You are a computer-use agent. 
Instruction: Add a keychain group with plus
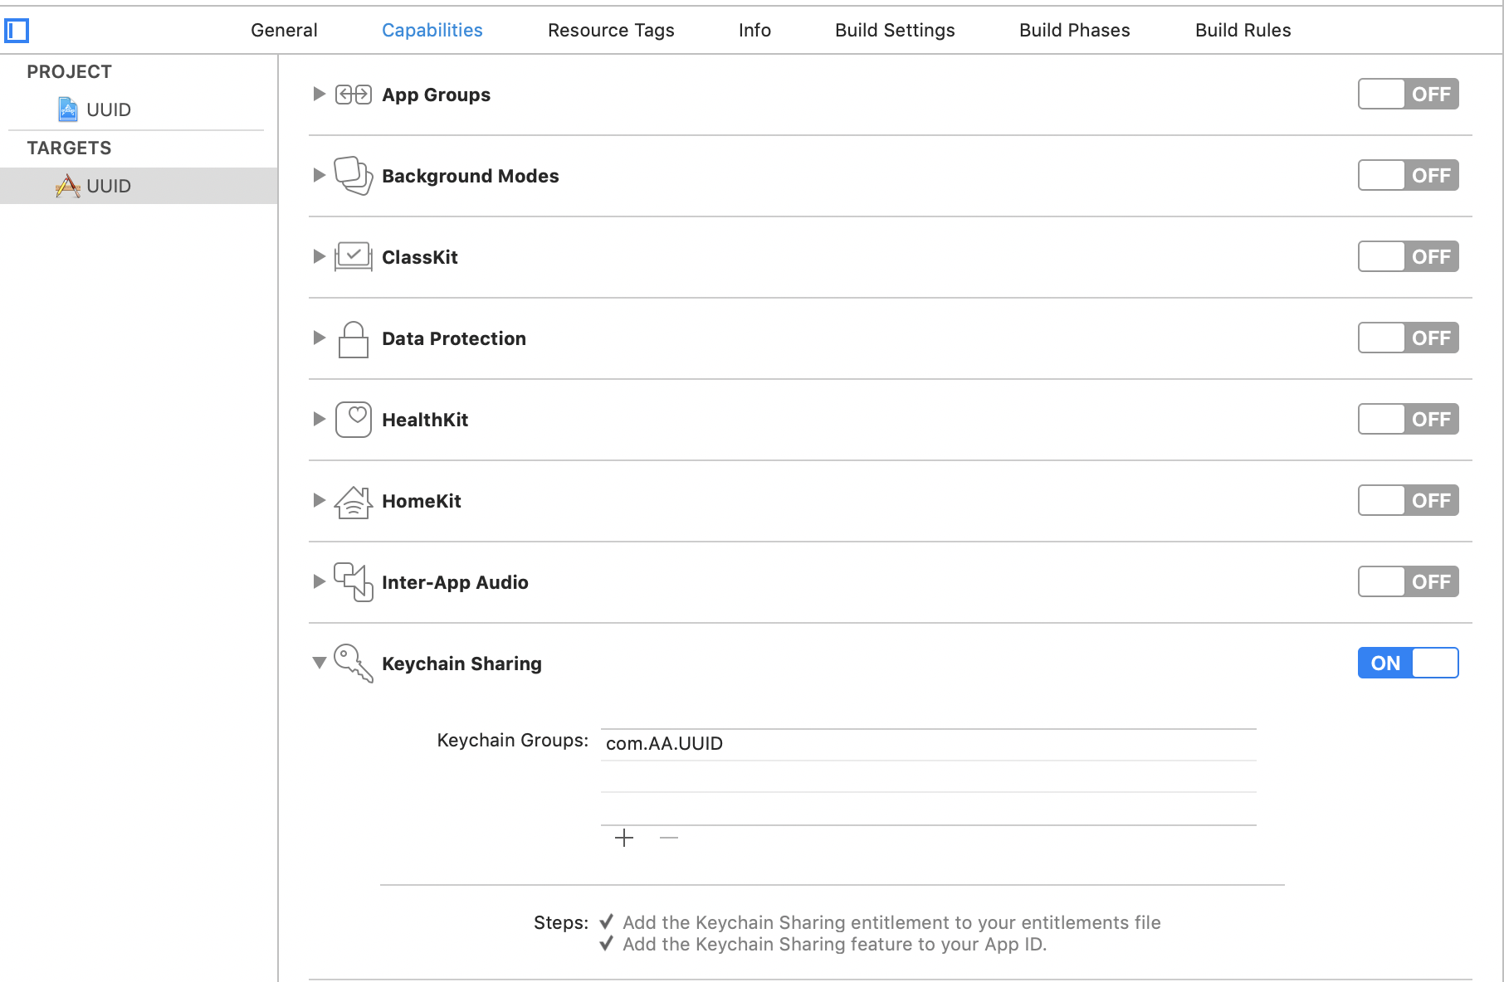tap(624, 839)
